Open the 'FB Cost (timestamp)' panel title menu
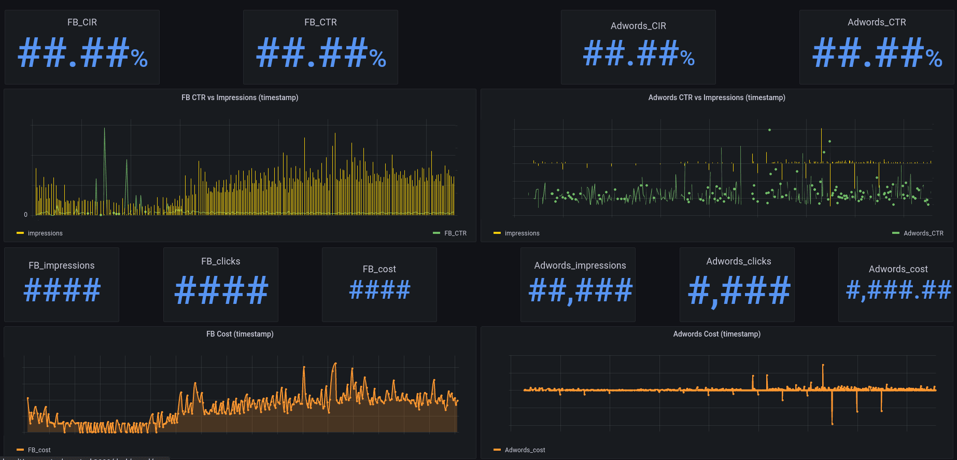Viewport: 957px width, 460px height. 240,334
